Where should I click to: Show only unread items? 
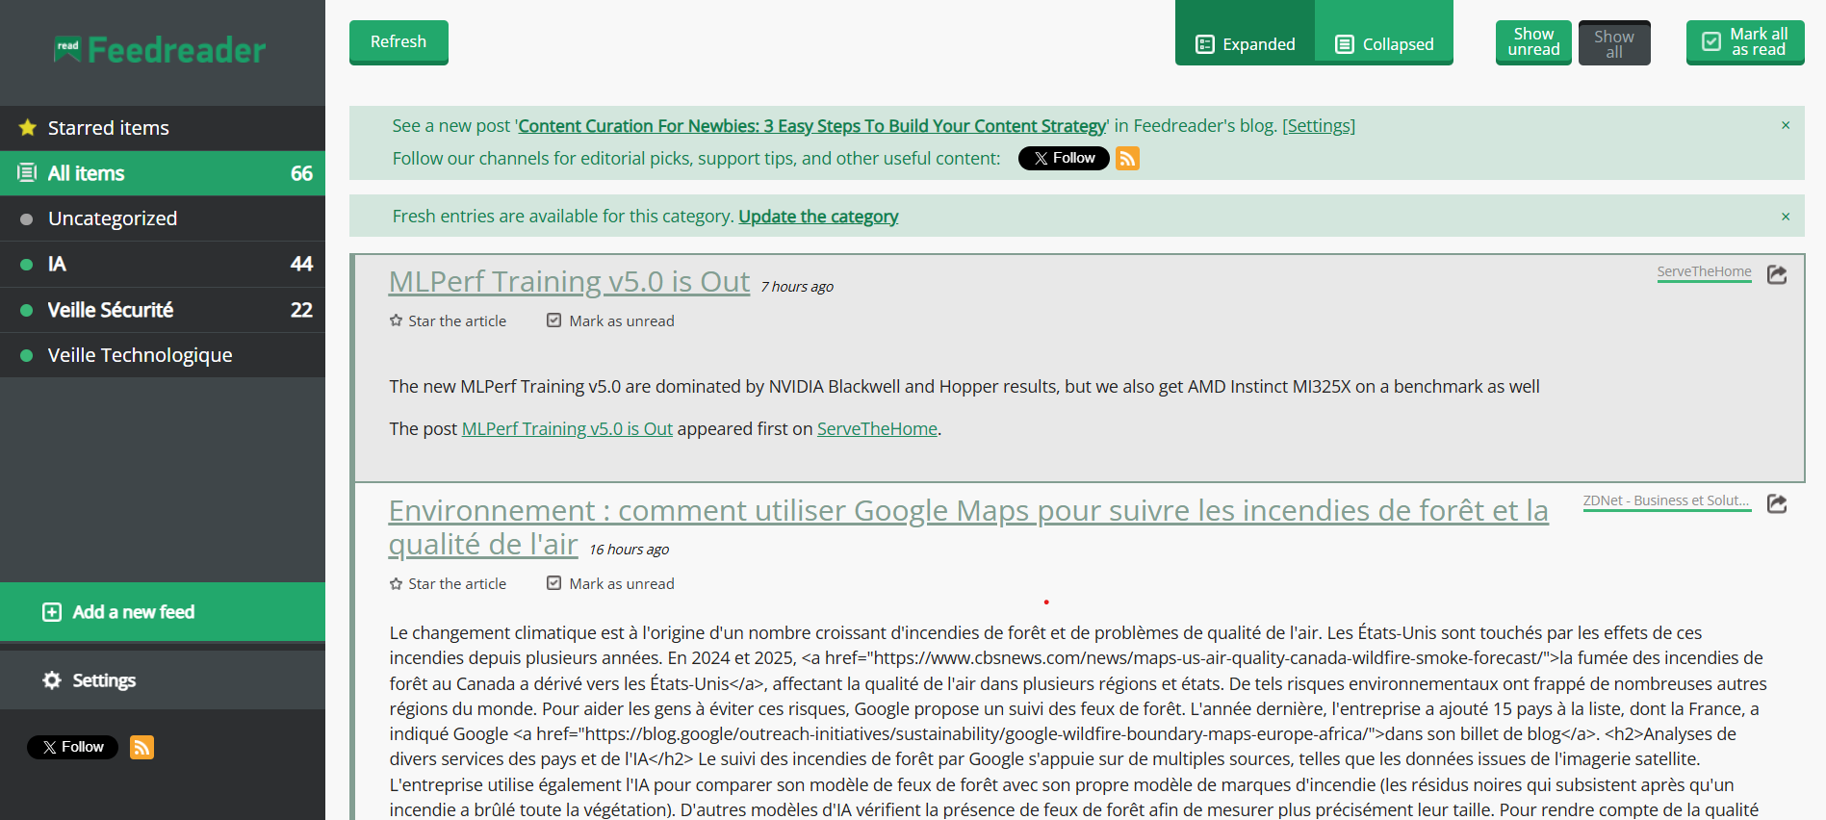[1532, 42]
